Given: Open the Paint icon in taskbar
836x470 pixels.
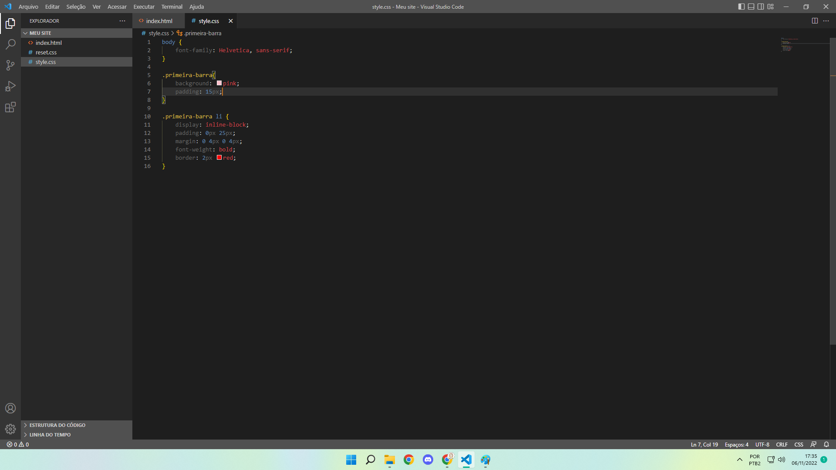Looking at the screenshot, I should (x=485, y=460).
